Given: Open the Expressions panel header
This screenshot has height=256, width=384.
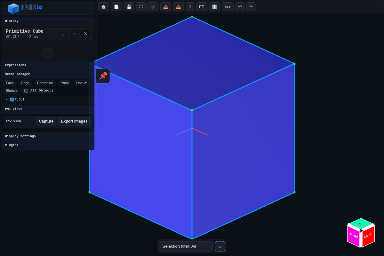Looking at the screenshot, I should pos(16,65).
